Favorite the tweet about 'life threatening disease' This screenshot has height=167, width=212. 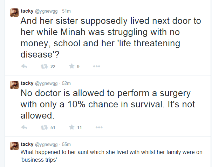(71, 66)
